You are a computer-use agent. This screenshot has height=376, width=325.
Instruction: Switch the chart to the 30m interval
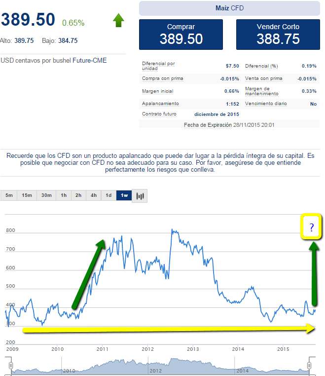tap(46, 196)
